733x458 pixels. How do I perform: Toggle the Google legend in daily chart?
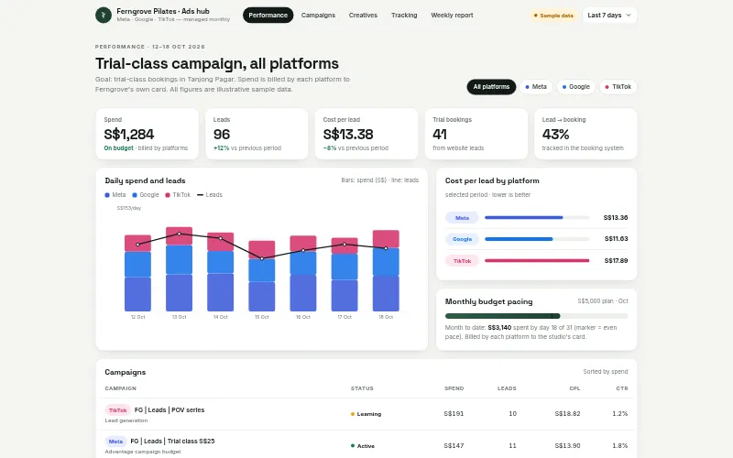pos(146,195)
